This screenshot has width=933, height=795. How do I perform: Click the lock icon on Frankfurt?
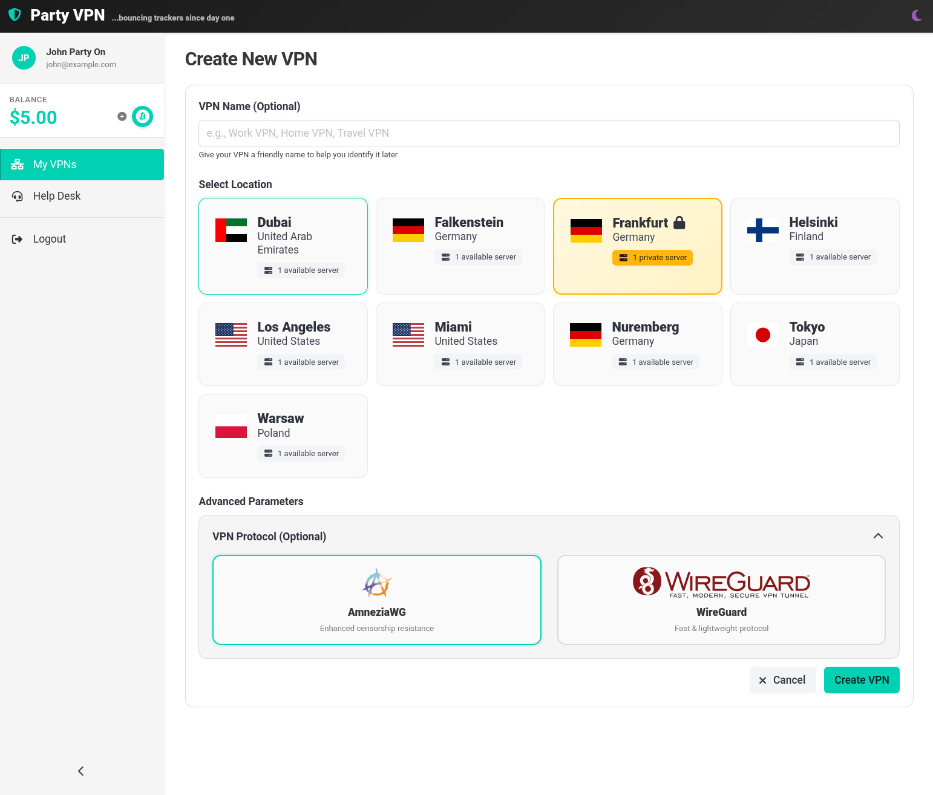coord(680,223)
